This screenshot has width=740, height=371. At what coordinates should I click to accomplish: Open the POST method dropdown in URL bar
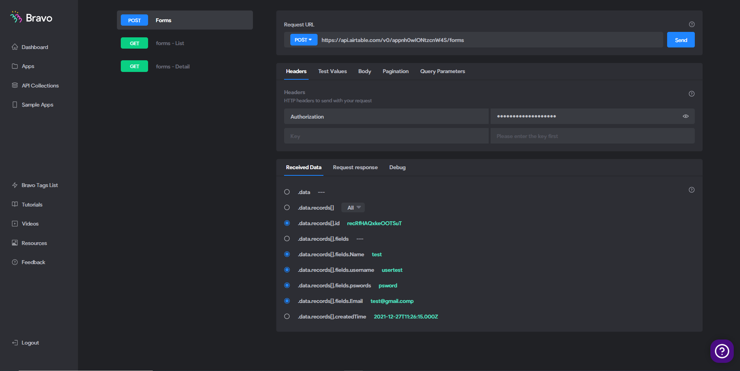tap(304, 40)
